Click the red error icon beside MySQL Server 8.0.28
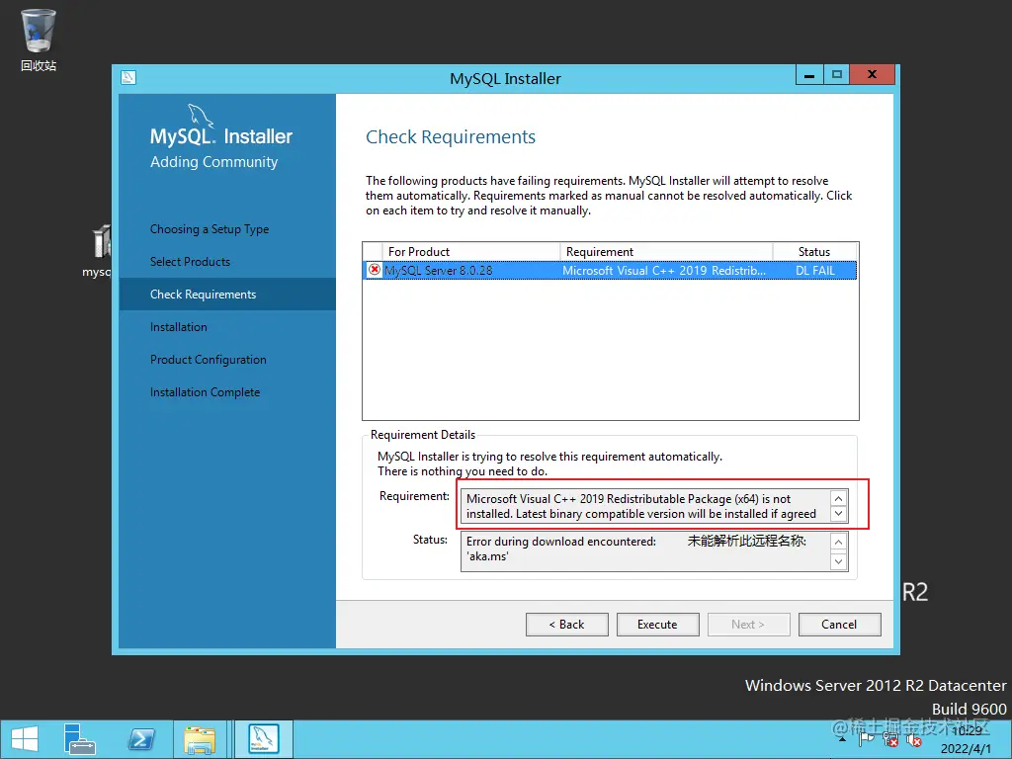 (375, 270)
